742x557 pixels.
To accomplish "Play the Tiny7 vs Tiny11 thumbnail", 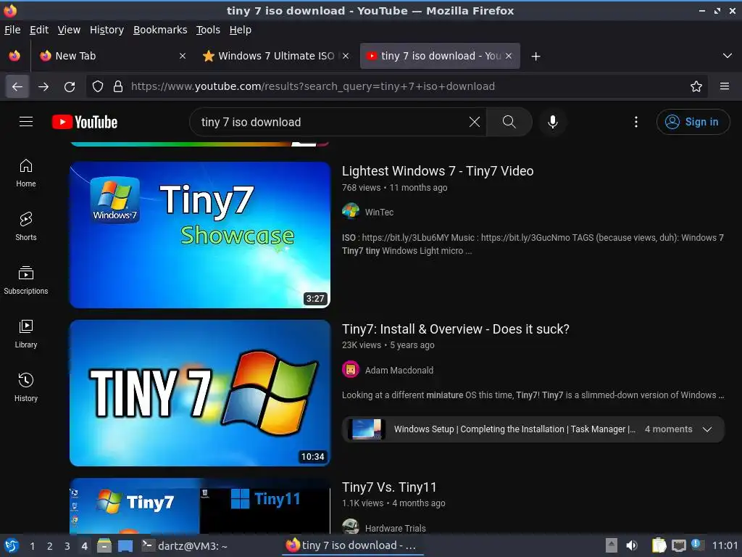I will (200, 506).
